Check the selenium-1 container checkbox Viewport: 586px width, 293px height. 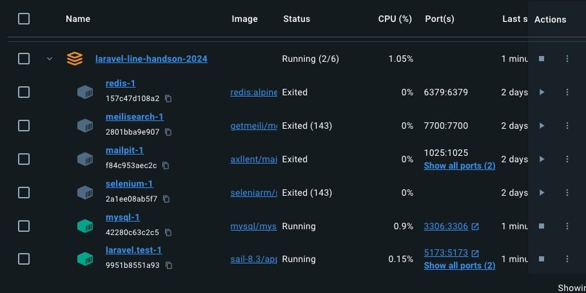(x=24, y=193)
